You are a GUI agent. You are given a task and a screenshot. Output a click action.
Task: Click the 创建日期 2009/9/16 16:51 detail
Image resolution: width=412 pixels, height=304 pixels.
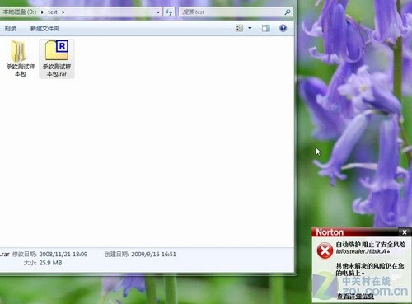coord(140,254)
